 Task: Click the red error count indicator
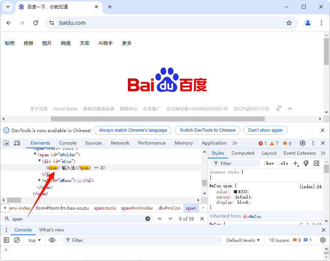point(262,143)
